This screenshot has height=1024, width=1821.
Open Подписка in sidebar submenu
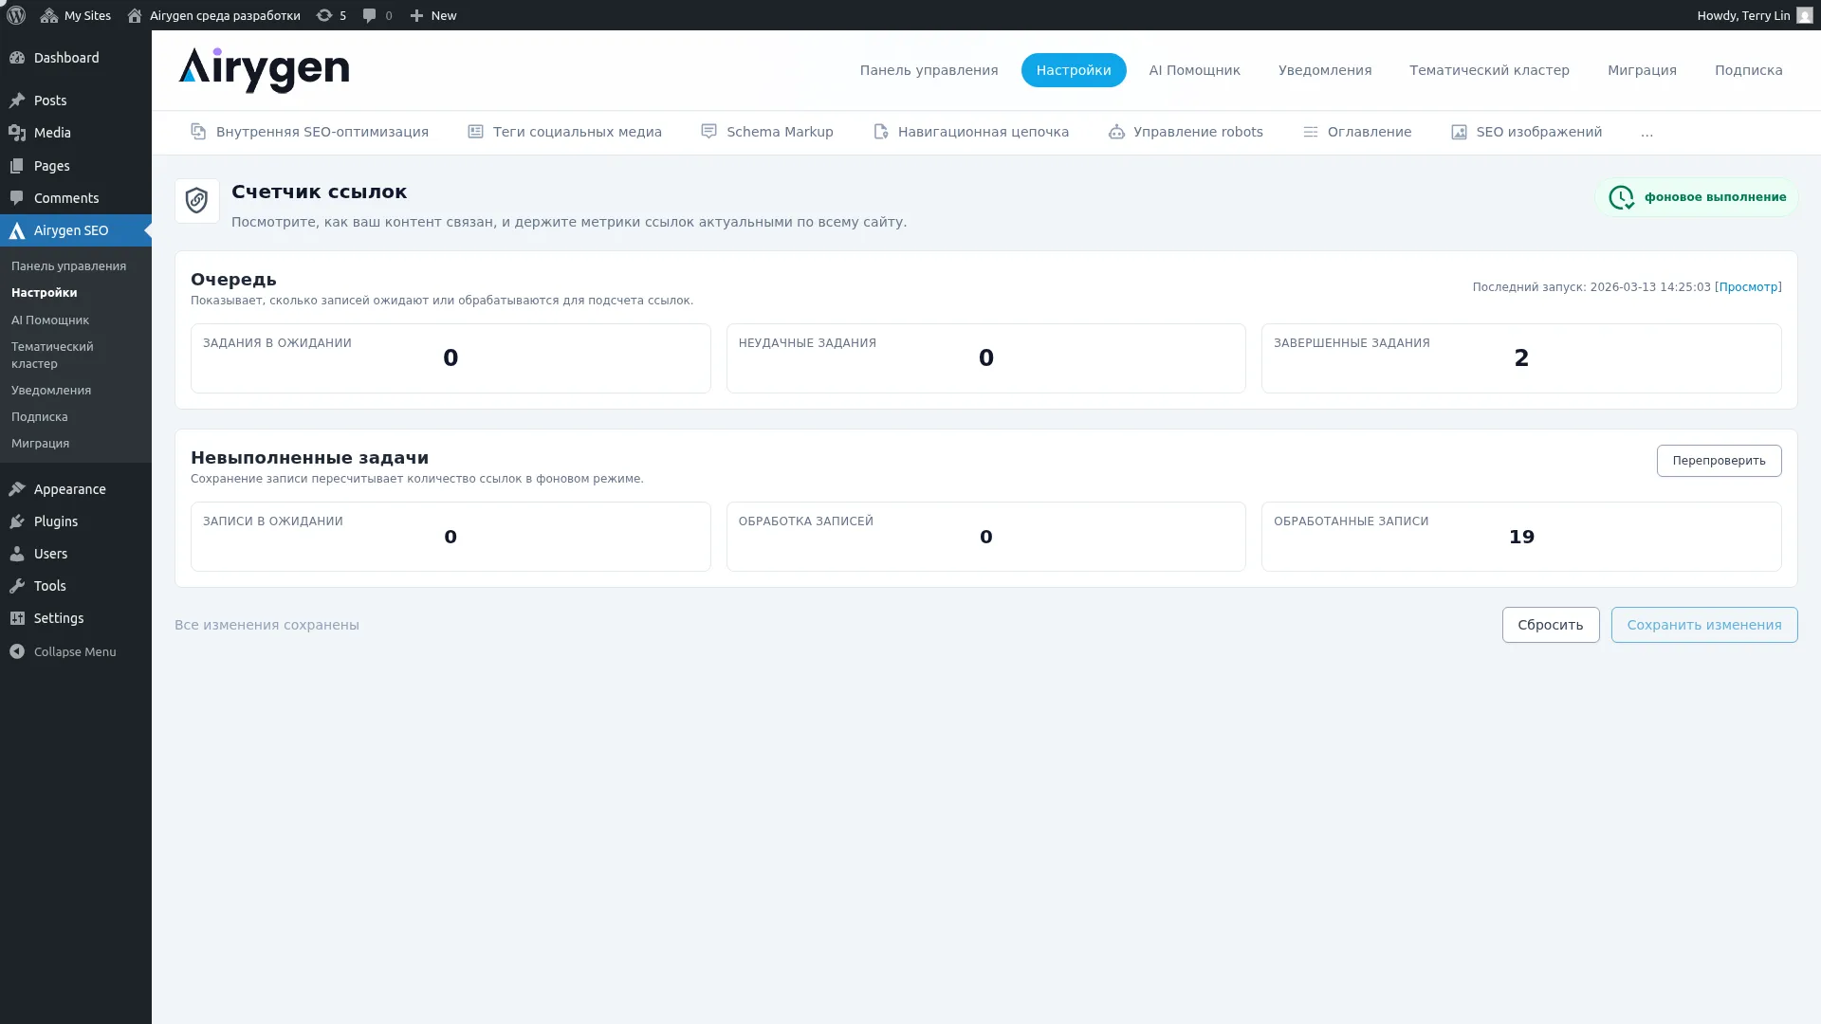[40, 417]
